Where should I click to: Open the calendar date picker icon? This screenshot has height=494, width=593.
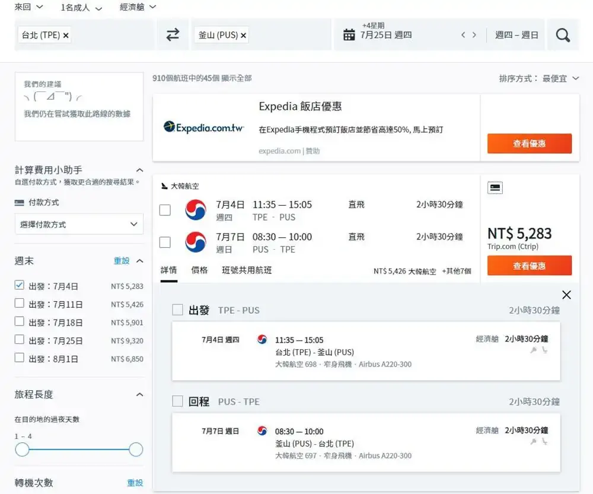[x=349, y=35]
